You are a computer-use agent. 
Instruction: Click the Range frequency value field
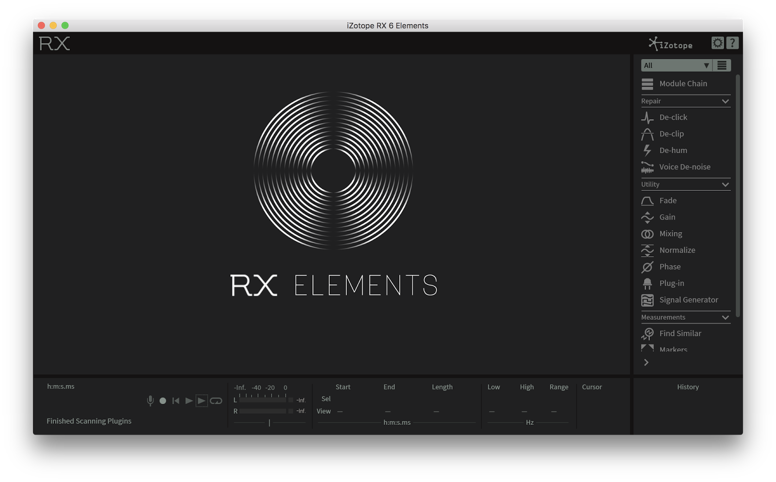tap(554, 411)
